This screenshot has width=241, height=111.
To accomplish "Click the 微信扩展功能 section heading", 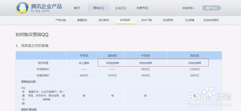I will (29, 109).
